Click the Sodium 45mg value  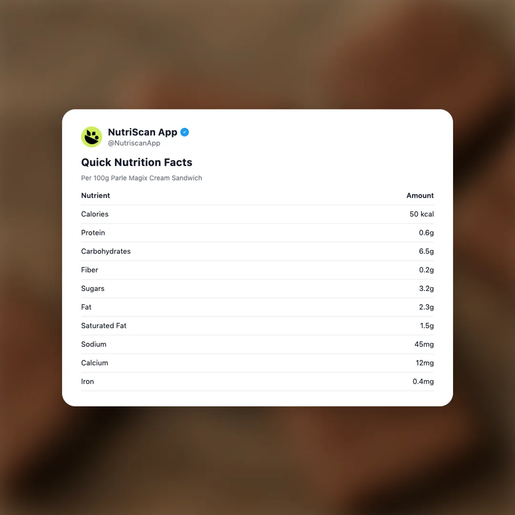pyautogui.click(x=424, y=344)
